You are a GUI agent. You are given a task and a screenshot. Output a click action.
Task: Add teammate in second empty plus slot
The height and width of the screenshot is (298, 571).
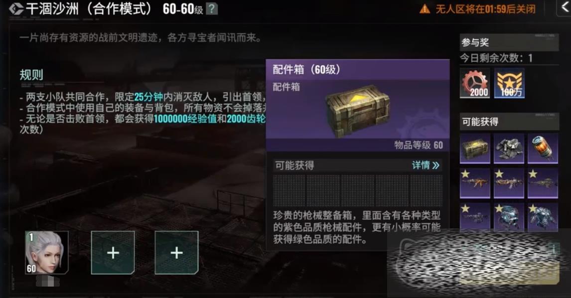point(176,253)
